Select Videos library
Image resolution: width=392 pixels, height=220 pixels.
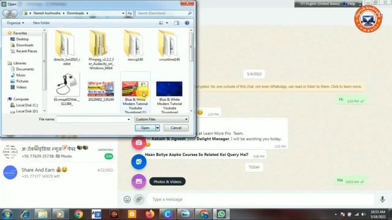point(21,87)
